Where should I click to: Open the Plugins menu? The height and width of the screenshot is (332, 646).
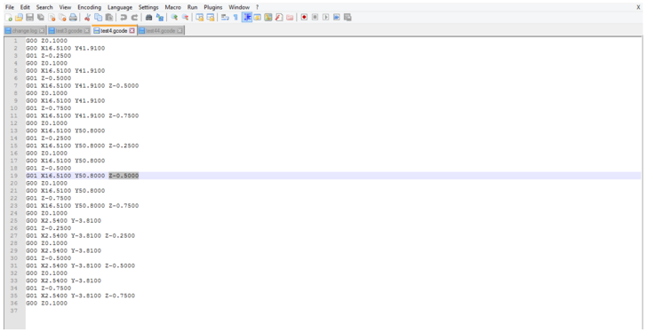[213, 7]
